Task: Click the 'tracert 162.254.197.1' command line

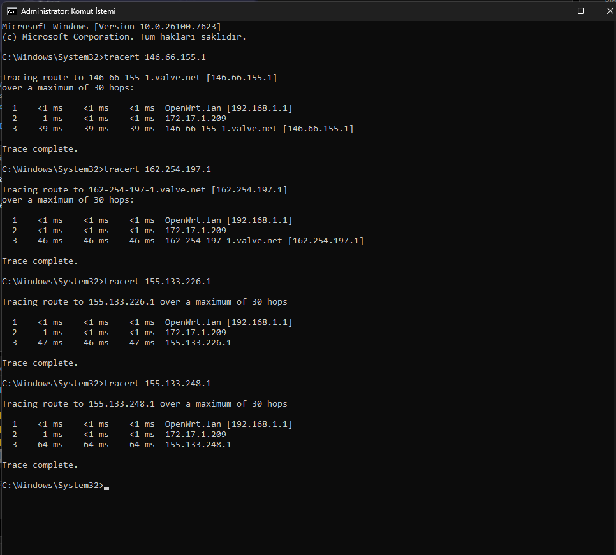Action: pyautogui.click(x=106, y=169)
